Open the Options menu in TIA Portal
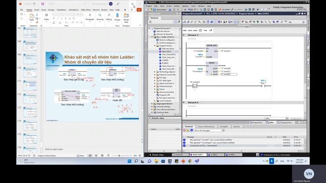Image resolution: width=326 pixels, height=183 pixels. [185, 6]
